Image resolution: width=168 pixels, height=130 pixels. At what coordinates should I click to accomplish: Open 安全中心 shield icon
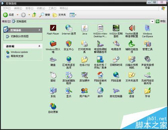click(x=69, y=44)
